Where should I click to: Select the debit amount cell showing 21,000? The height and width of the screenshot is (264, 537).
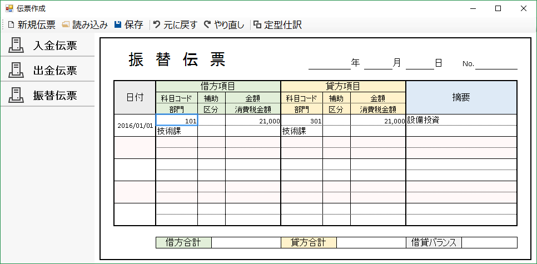pyautogui.click(x=253, y=120)
